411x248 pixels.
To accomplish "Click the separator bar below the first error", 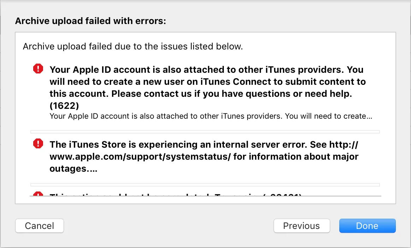I will pos(205,132).
